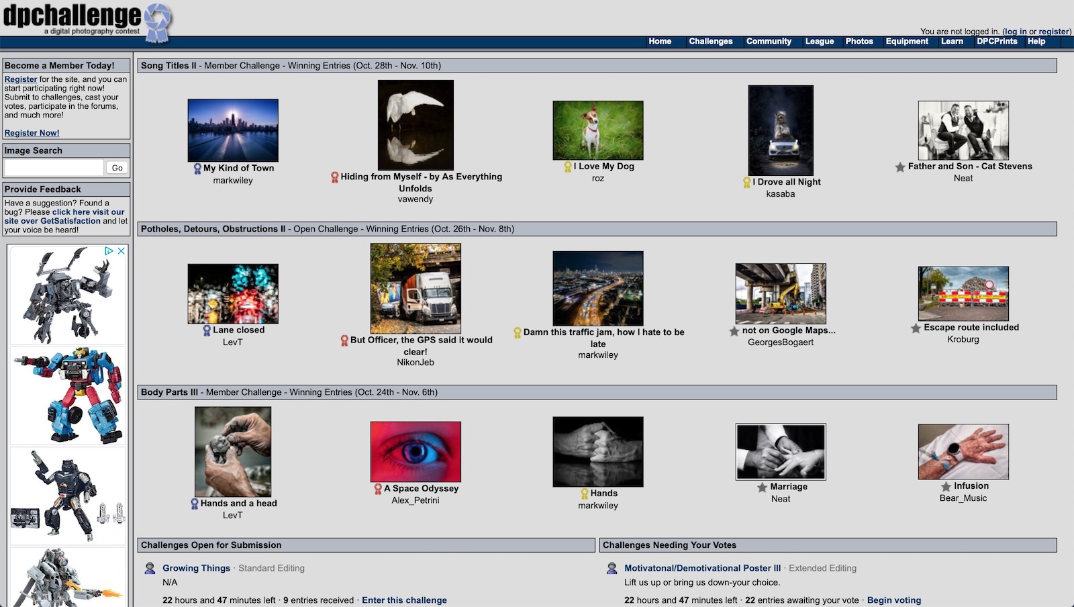Click the blue ribbon next to 'Lane closed'
Viewport: 1074px width, 607px height.
[x=205, y=330]
